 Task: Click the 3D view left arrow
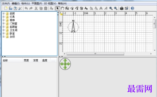pyautogui.click(x=62, y=64)
